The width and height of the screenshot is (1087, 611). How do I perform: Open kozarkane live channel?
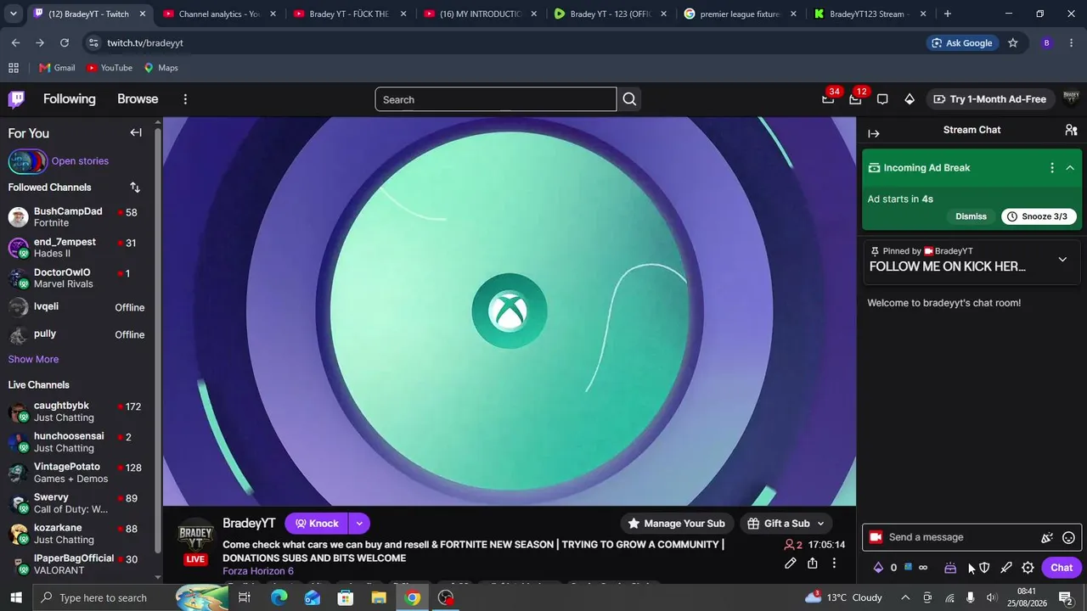pyautogui.click(x=76, y=534)
